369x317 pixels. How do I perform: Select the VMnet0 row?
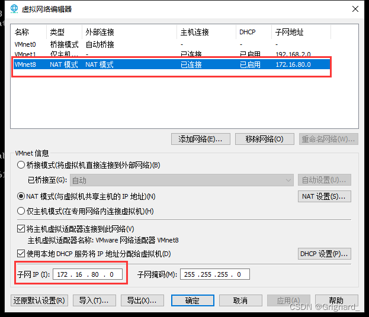coord(172,44)
